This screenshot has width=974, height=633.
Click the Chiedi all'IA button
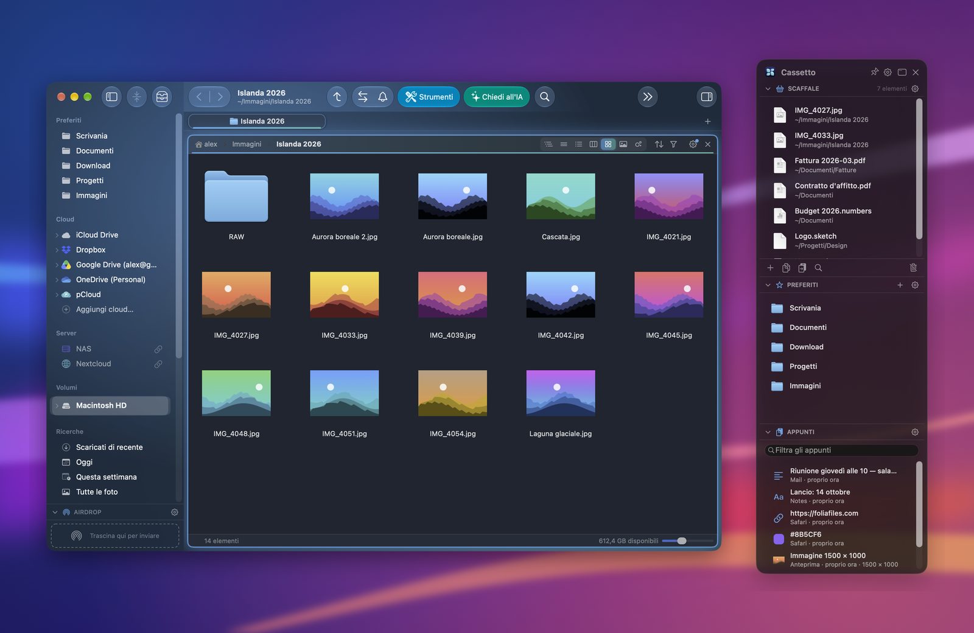click(497, 97)
